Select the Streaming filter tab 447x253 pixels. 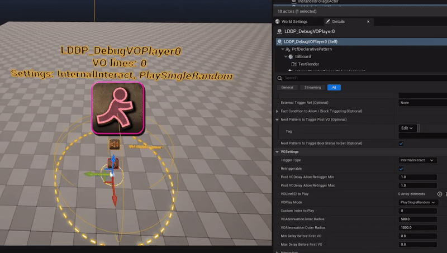point(312,88)
